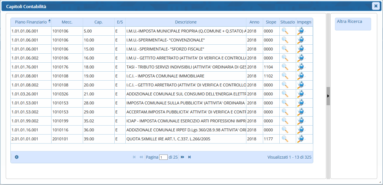The width and height of the screenshot is (383, 185).
Task: Sort table by Cap. column header
Action: point(98,22)
